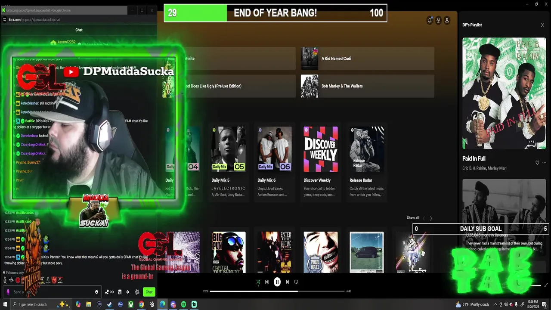This screenshot has height=310, width=551.
Task: Open Bob Marley & The Wailers tile
Action: pos(367,86)
